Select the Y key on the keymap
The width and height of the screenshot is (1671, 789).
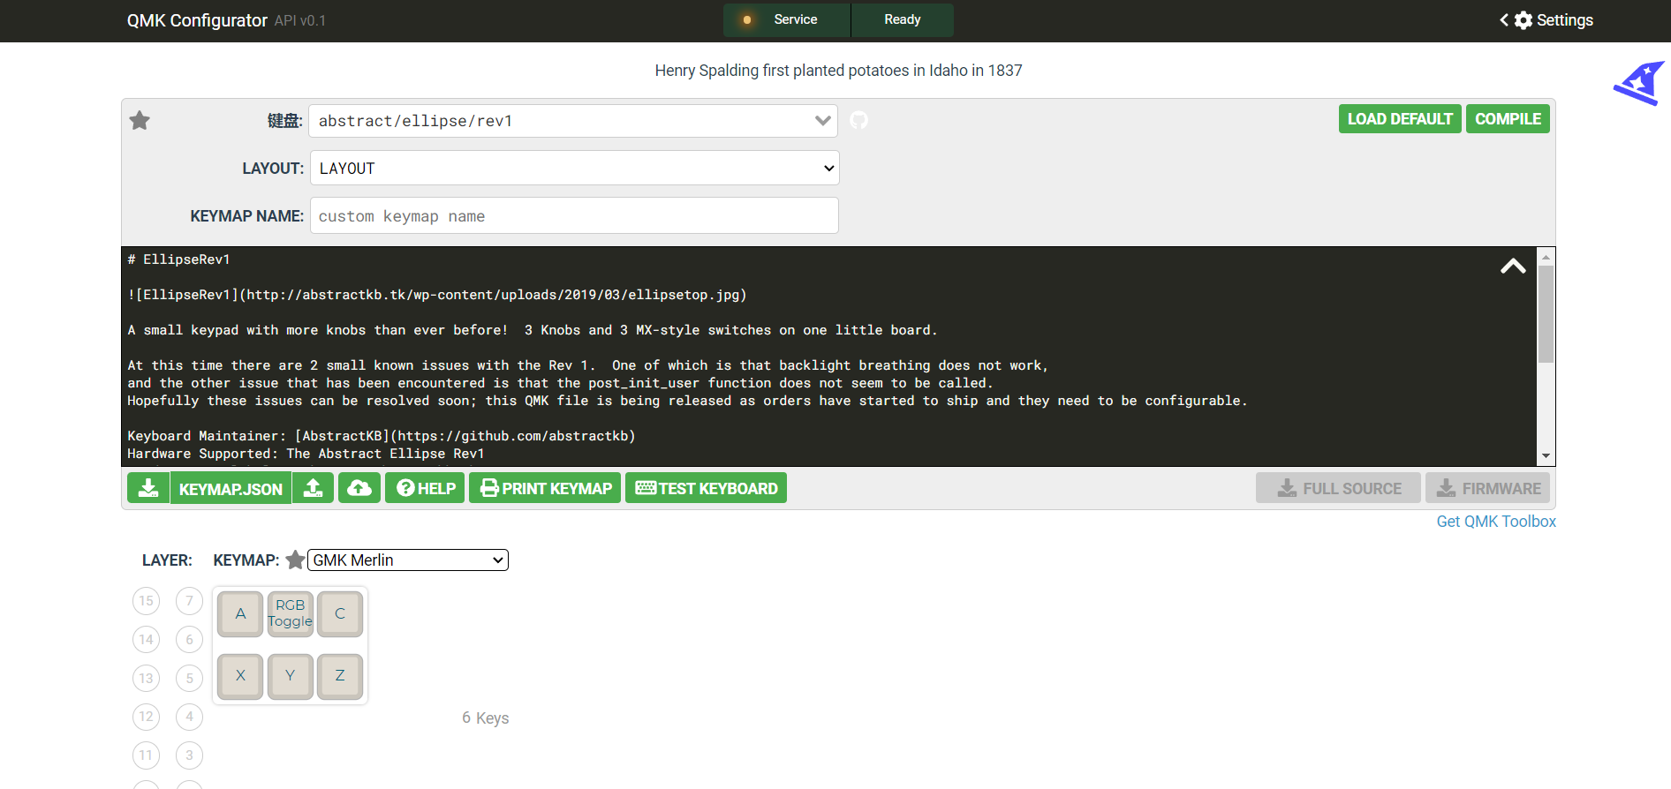coord(290,676)
